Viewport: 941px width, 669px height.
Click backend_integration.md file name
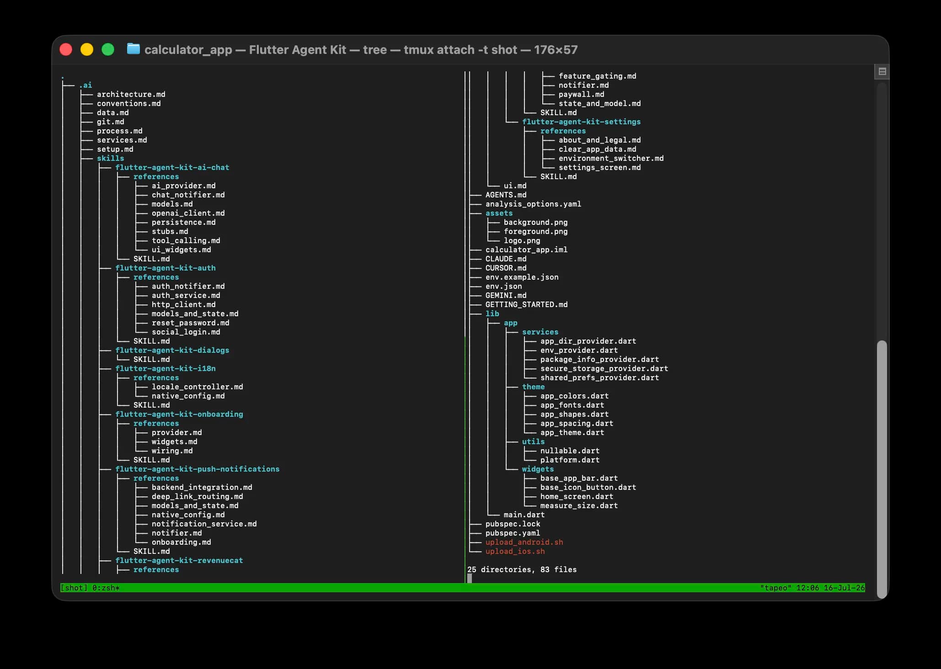click(202, 487)
